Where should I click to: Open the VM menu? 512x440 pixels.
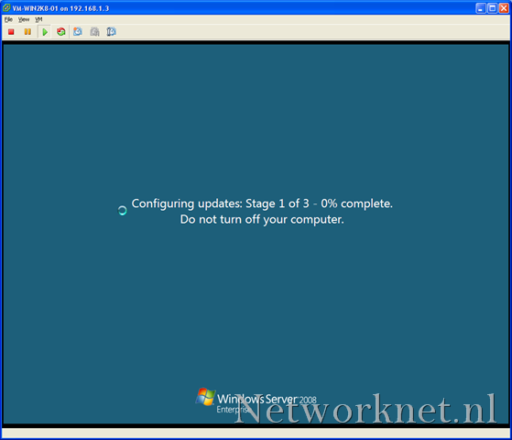pos(38,19)
